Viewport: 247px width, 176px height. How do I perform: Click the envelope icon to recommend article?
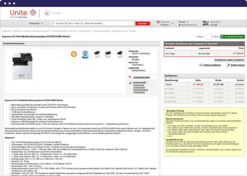coord(201,65)
